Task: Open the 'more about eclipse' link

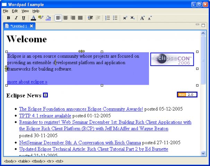Action: (x=27, y=82)
